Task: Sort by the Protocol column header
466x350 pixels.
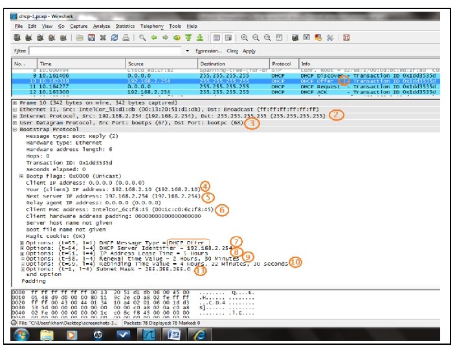Action: [x=284, y=64]
